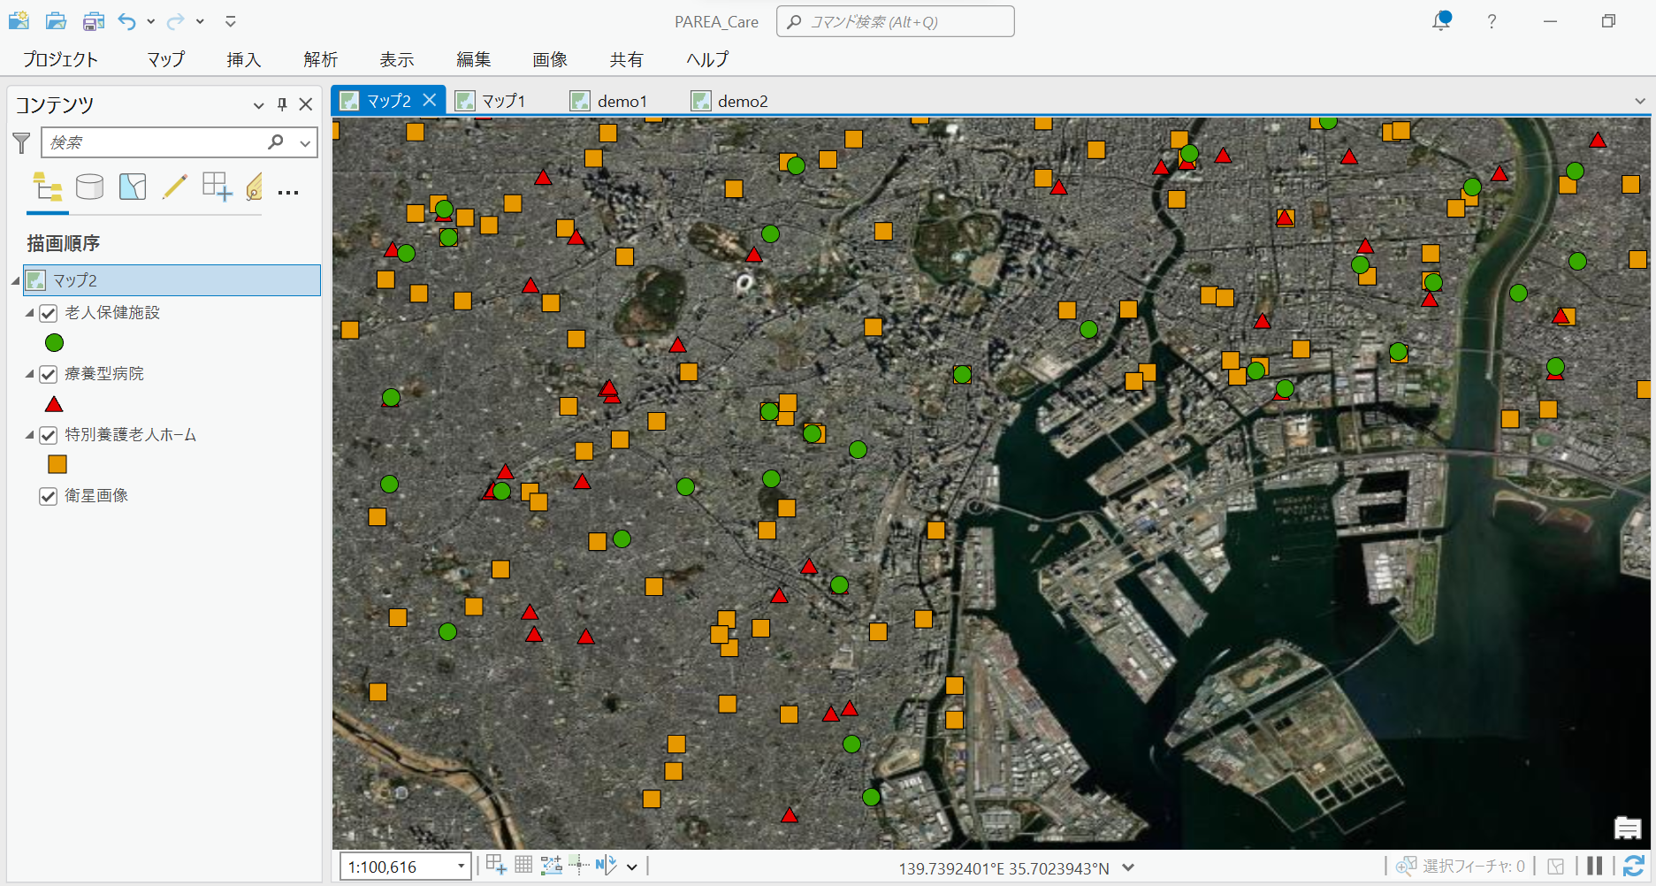Click the inference/correction icon in status bar
Image resolution: width=1656 pixels, height=886 pixels.
pyautogui.click(x=578, y=865)
